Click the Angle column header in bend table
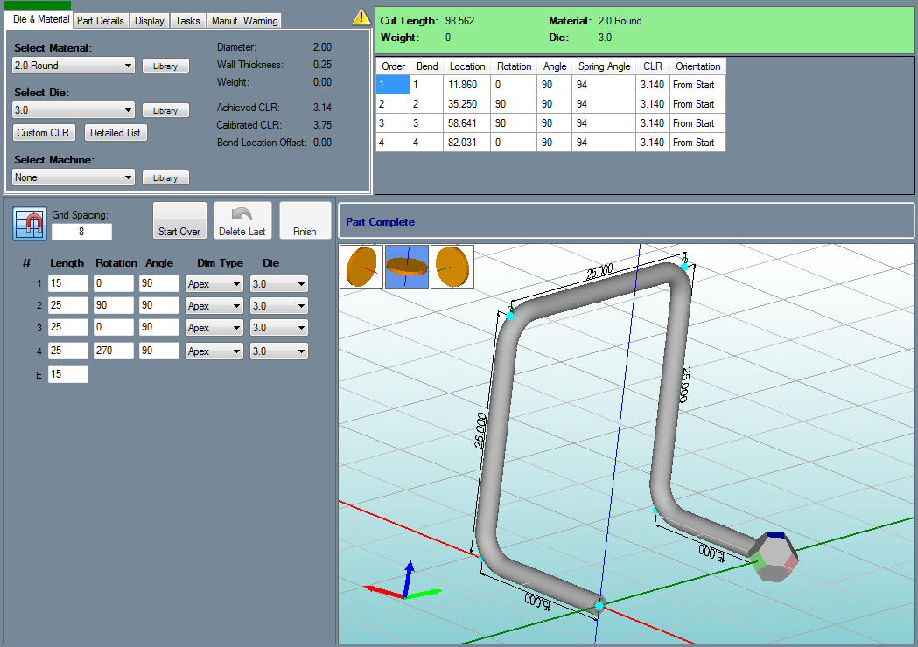The image size is (918, 647). coord(555,66)
